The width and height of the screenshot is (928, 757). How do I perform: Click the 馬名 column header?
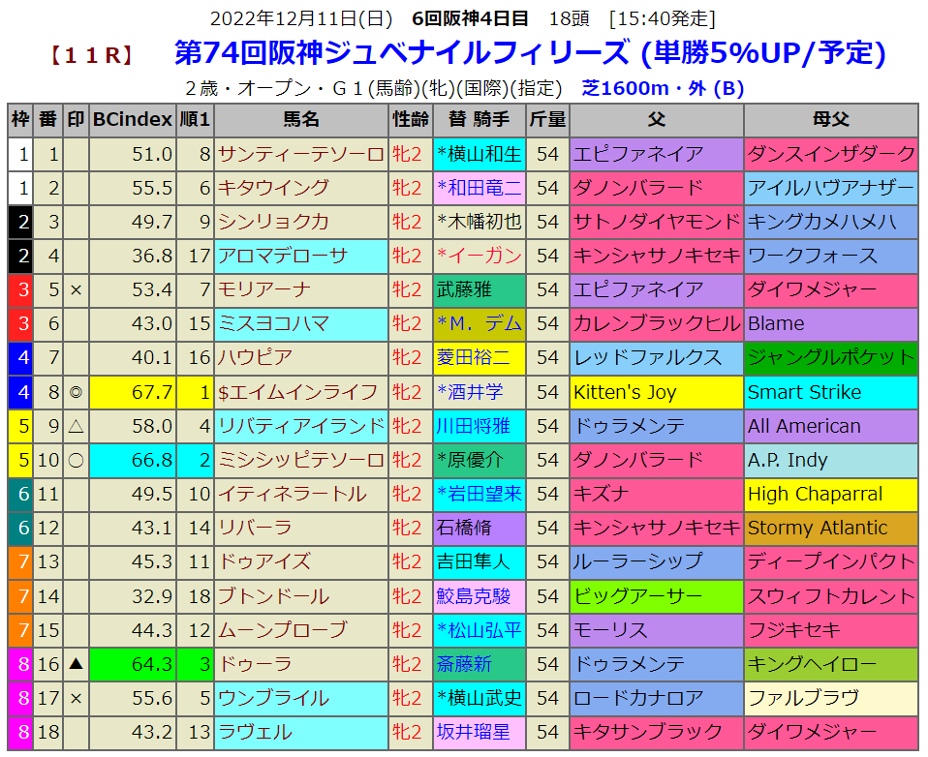click(x=301, y=120)
